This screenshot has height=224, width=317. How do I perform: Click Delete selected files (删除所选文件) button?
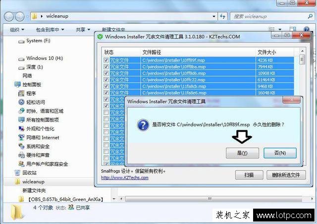coord(286,175)
